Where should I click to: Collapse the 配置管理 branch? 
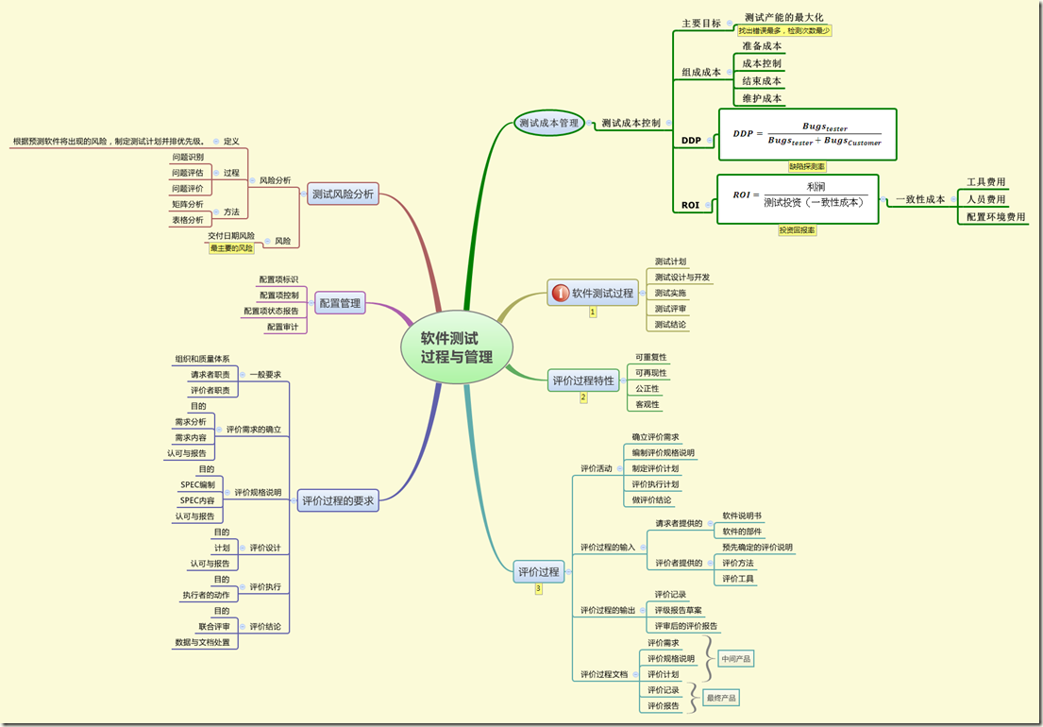point(311,303)
